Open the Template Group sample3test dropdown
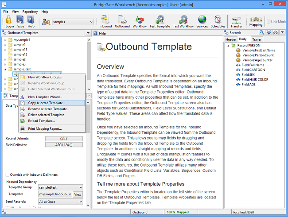Screen dimensions: 288x217 [61, 187]
